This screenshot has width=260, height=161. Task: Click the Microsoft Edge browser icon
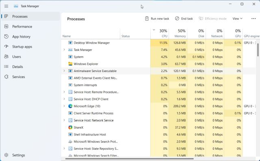[70, 106]
